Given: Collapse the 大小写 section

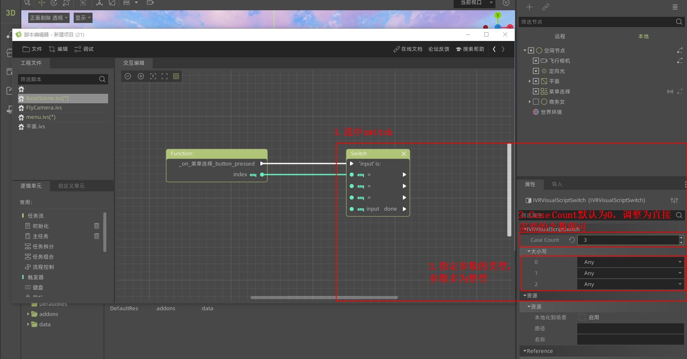Looking at the screenshot, I should click(x=529, y=251).
